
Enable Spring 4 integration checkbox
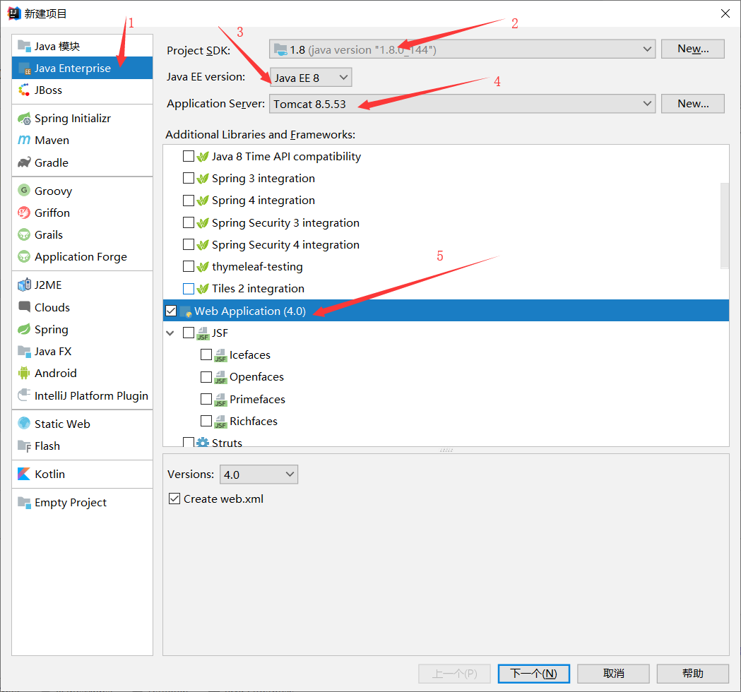pos(189,201)
